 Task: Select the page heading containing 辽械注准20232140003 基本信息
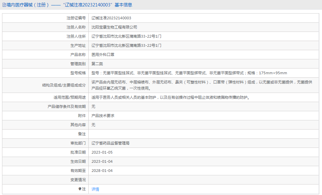click(x=69, y=5)
